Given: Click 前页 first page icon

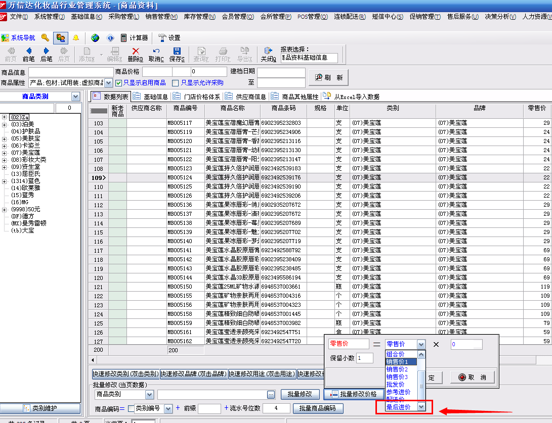Looking at the screenshot, I should coord(11,55).
